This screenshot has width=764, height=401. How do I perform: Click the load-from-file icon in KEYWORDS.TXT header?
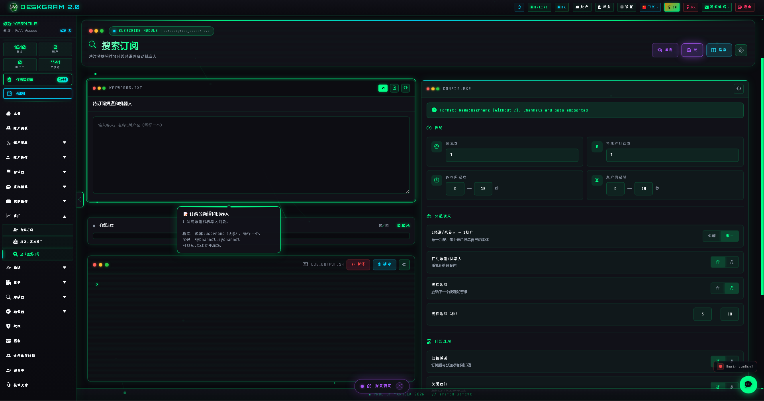(394, 88)
